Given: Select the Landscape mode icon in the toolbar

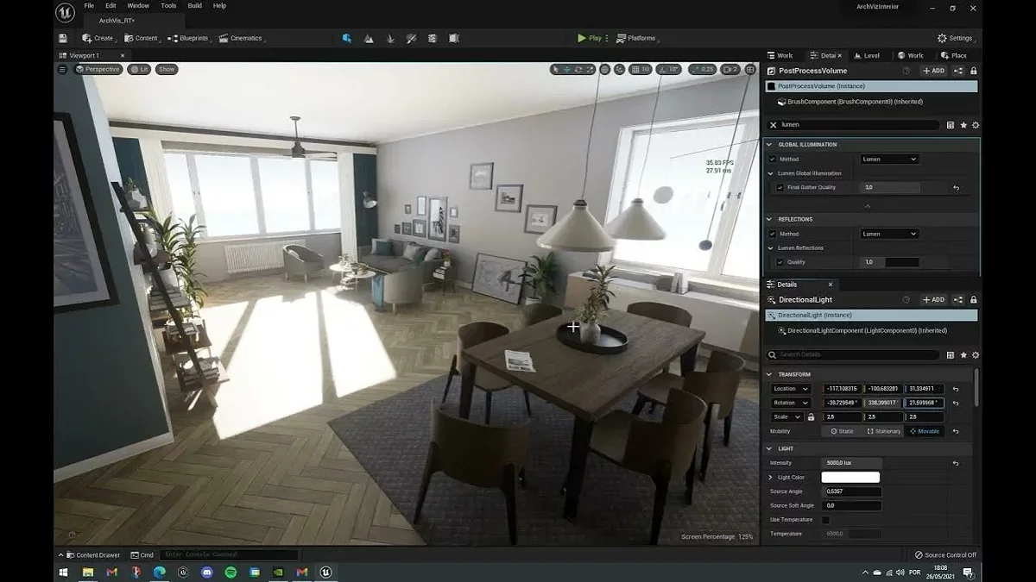Looking at the screenshot, I should [x=369, y=38].
